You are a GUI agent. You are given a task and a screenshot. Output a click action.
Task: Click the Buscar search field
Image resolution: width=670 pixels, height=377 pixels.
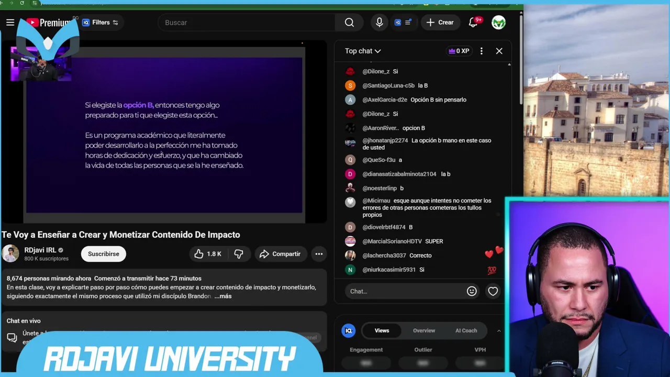[247, 23]
